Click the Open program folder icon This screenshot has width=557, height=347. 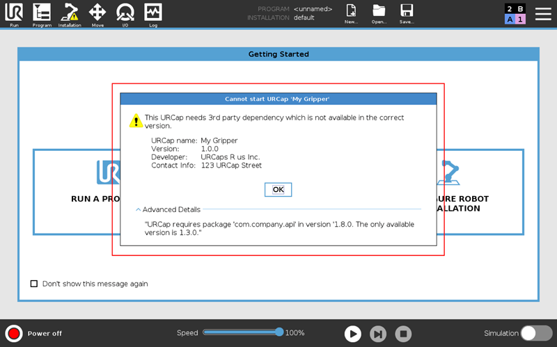379,13
